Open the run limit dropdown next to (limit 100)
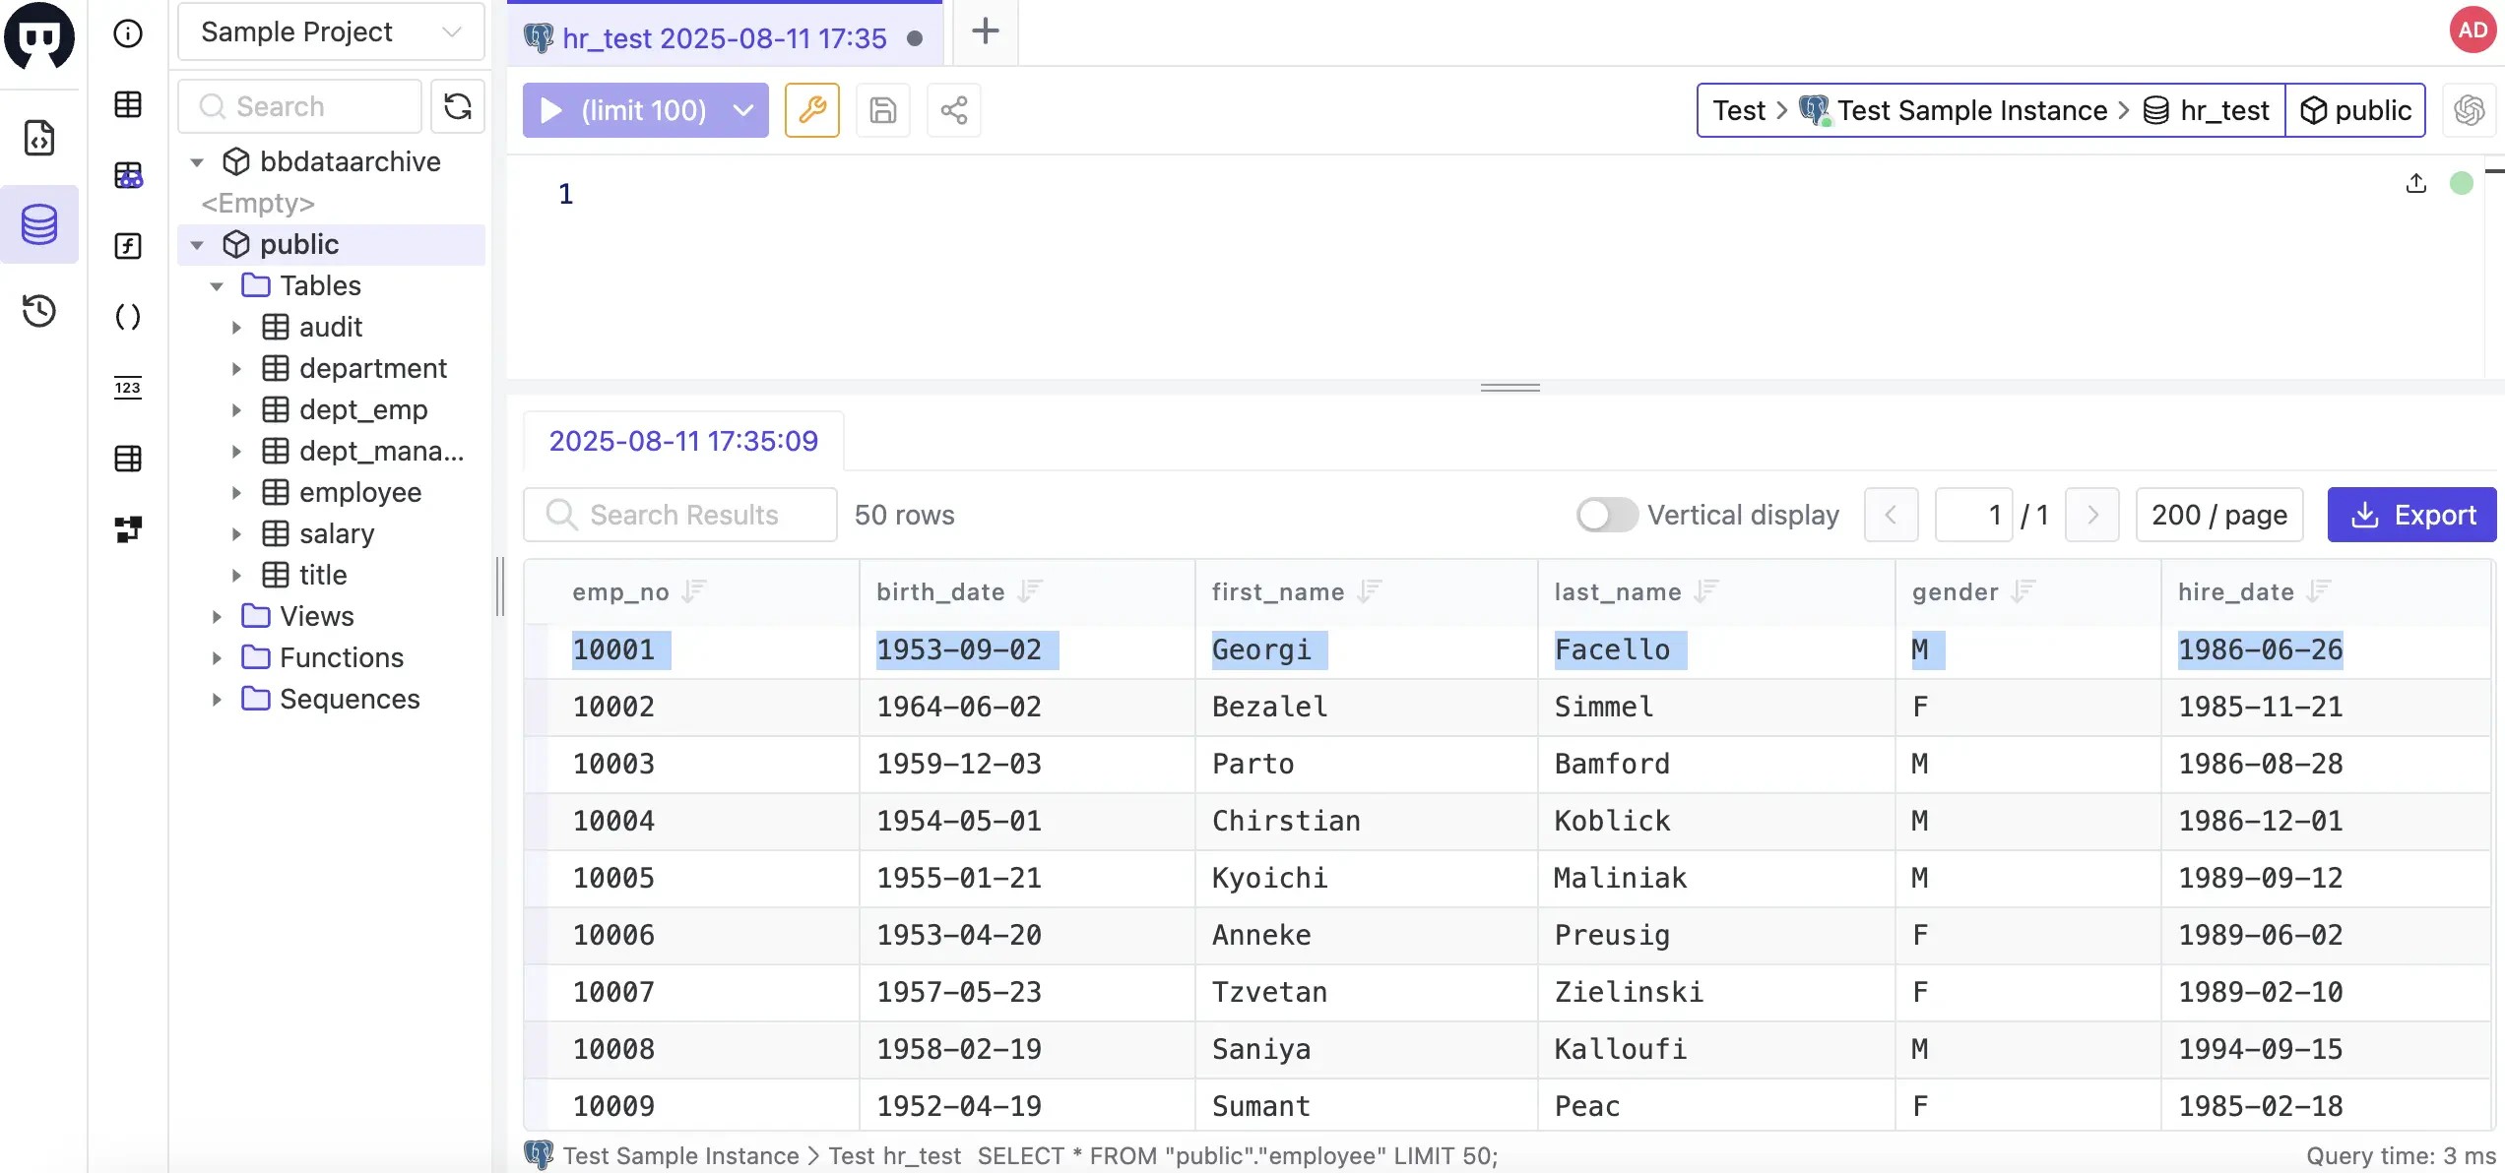 coord(741,110)
